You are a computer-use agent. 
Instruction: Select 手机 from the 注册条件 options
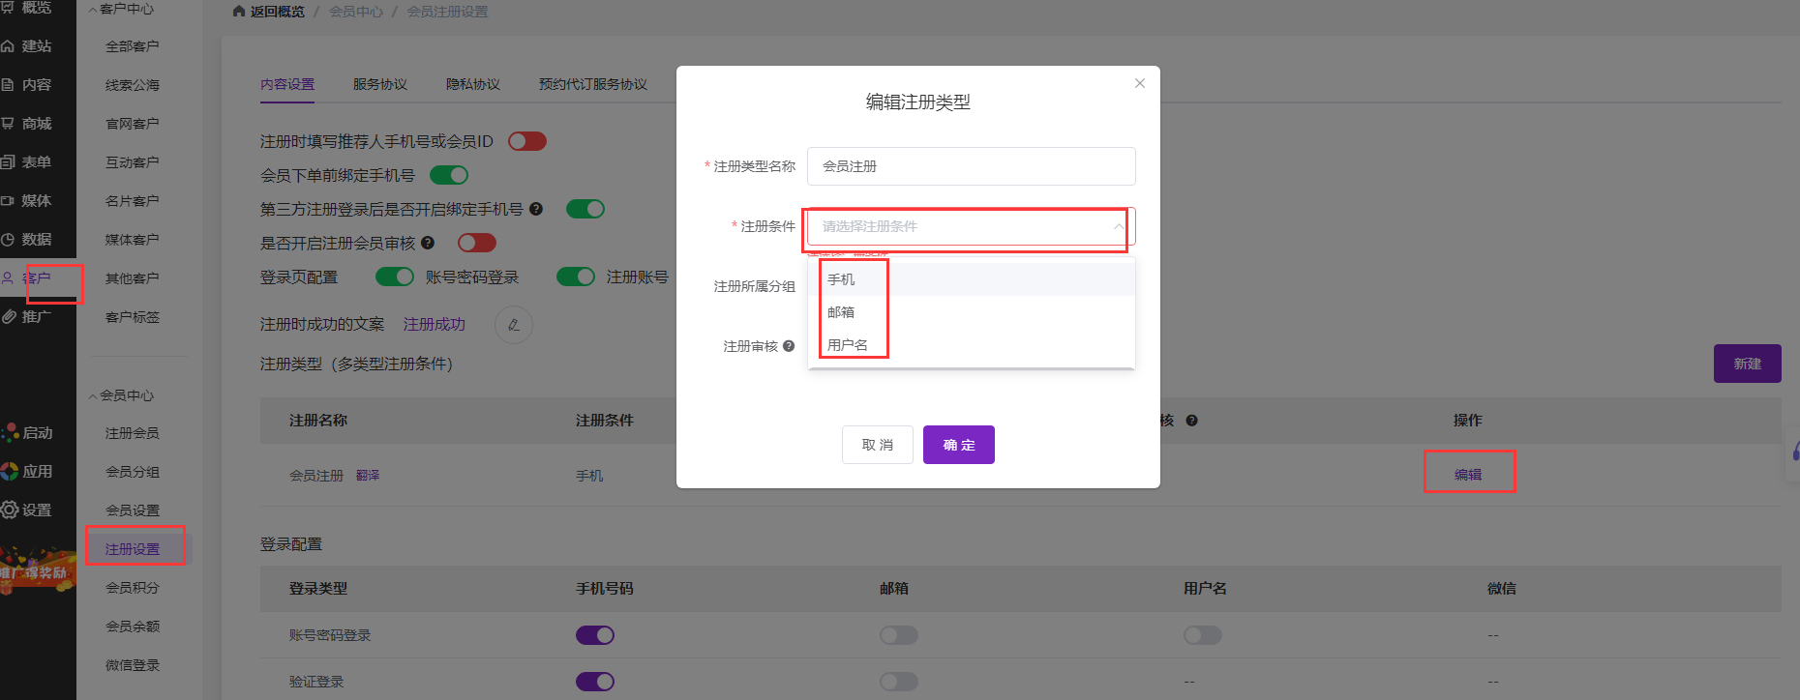[x=972, y=279]
